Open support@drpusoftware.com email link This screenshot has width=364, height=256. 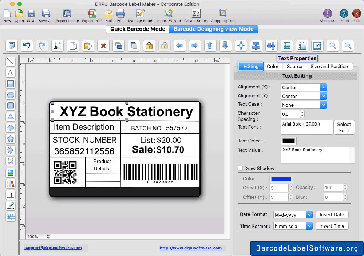tap(53, 248)
